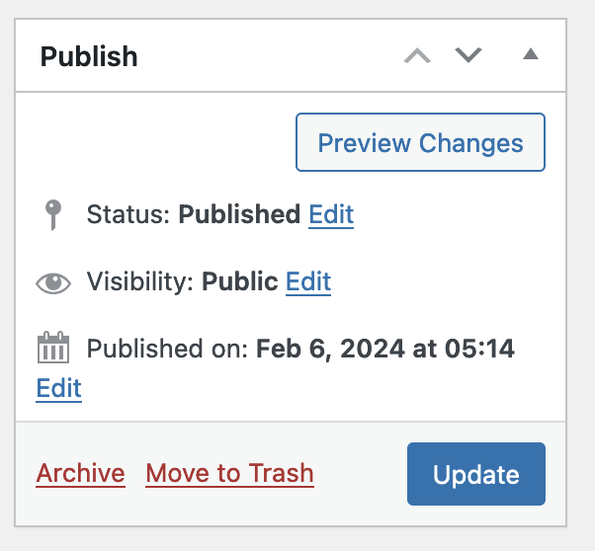Screen dimensions: 595x551
Task: Move Publish box up with up chevron
Action: coord(418,56)
